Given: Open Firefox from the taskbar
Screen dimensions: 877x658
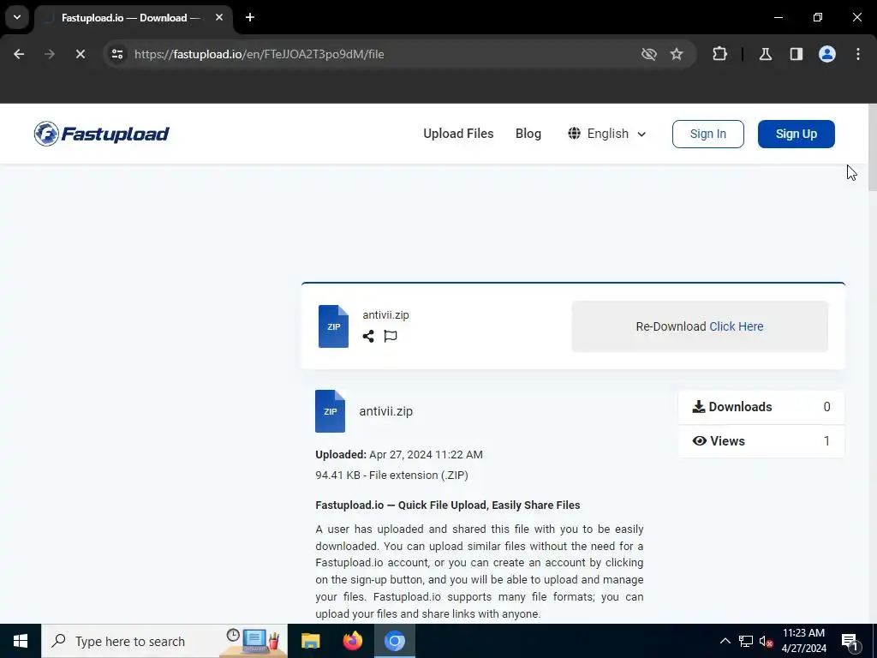Looking at the screenshot, I should coord(352,641).
